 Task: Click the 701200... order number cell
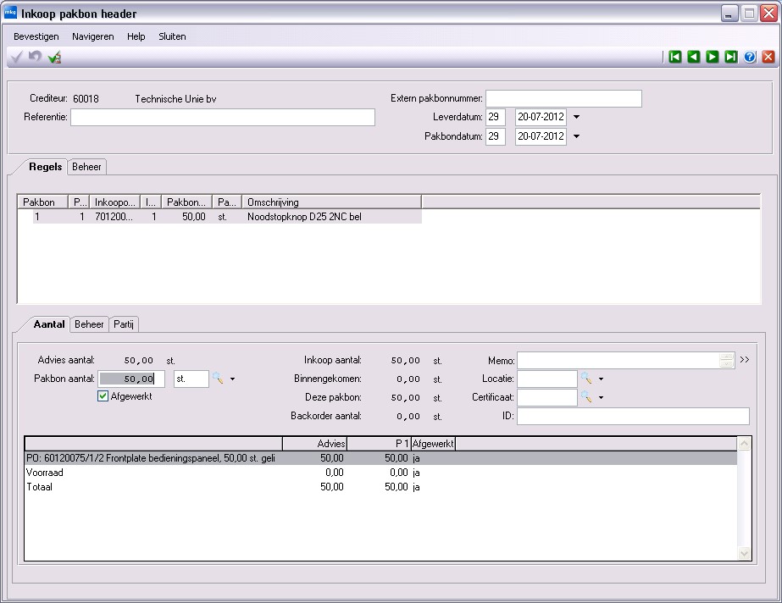[114, 217]
